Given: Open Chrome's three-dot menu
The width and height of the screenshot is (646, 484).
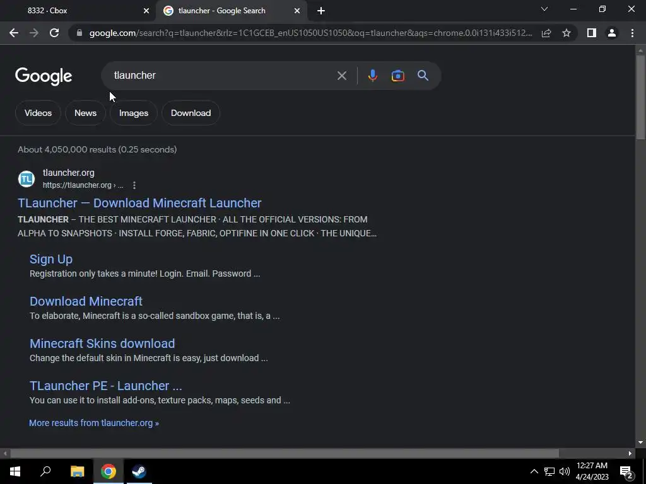Looking at the screenshot, I should pyautogui.click(x=632, y=33).
